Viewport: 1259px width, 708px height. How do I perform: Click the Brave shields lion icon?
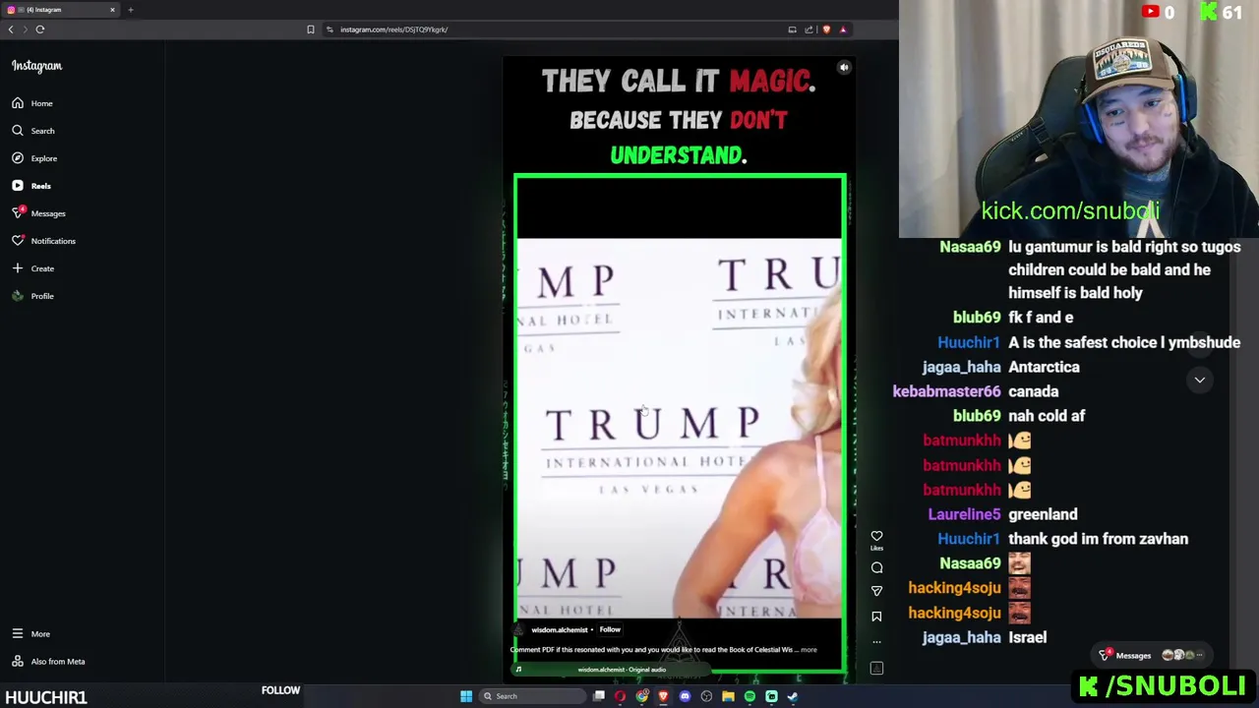point(826,29)
